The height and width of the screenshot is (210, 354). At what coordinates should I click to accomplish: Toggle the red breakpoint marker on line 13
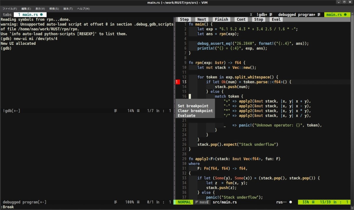(177, 82)
